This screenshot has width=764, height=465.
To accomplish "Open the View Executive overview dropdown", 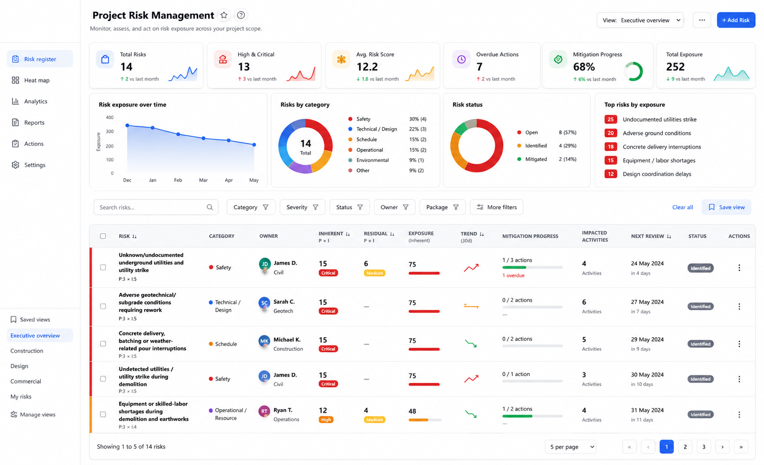I will 640,20.
